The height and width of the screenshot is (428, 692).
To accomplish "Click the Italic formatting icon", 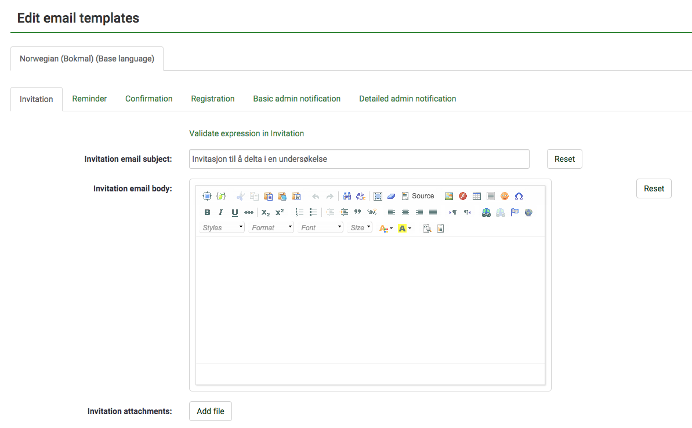I will tap(220, 212).
